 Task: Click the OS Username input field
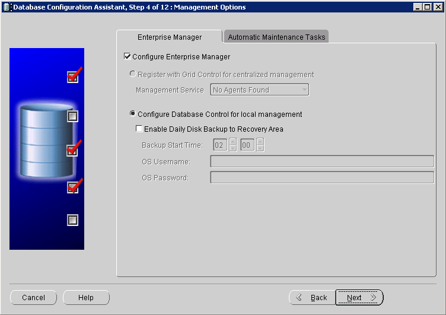point(322,161)
